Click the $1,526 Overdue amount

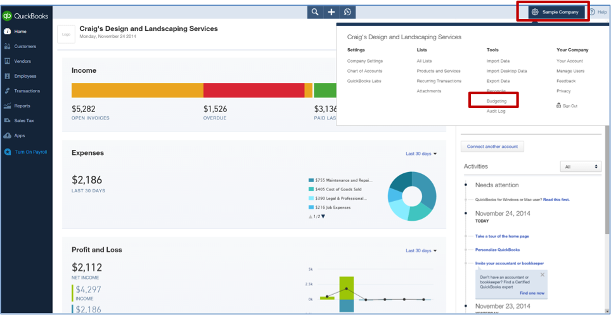(x=215, y=109)
